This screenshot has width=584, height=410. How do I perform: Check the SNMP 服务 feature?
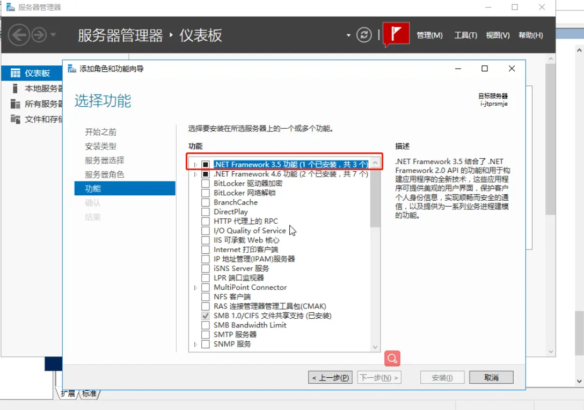point(205,345)
